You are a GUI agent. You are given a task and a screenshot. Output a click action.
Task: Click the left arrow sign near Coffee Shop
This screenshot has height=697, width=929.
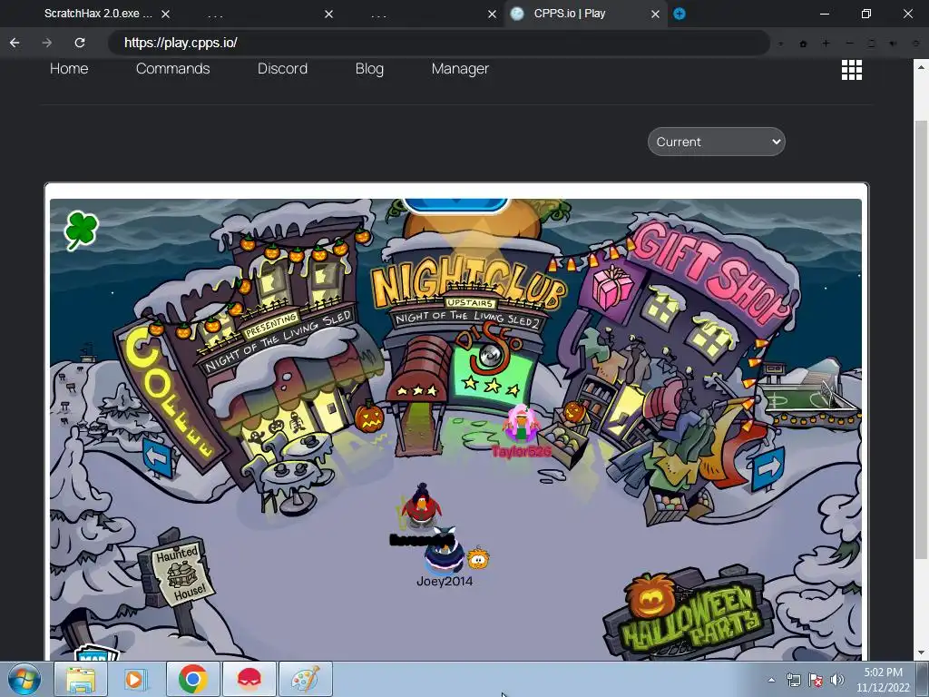pyautogui.click(x=158, y=457)
